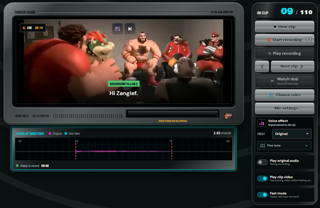
Task: Click the Fine tune sliders icon
Action: pos(263,146)
